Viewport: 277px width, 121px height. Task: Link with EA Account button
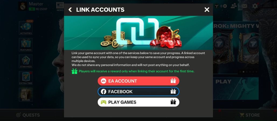[138, 81]
